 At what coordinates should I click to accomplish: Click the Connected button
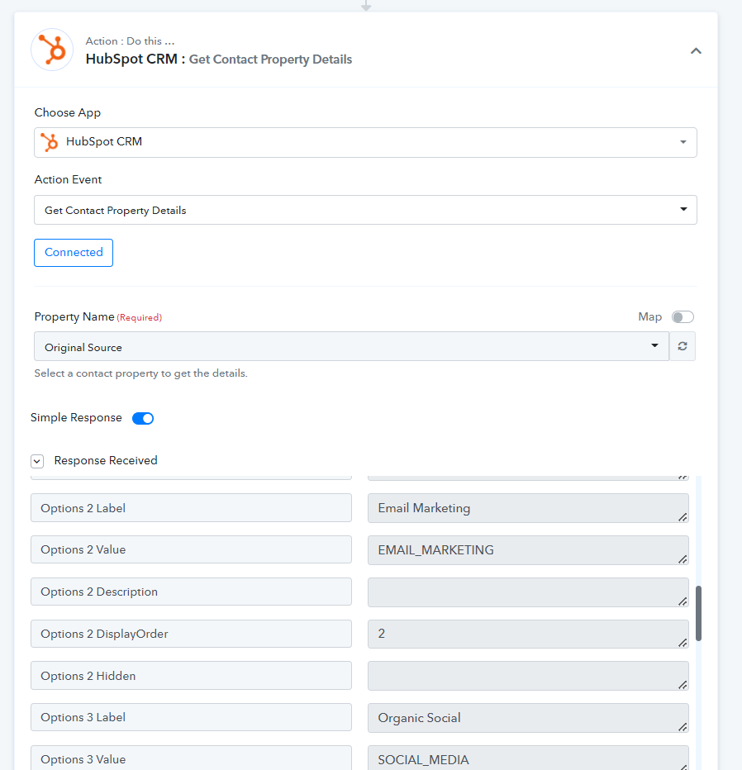(74, 253)
